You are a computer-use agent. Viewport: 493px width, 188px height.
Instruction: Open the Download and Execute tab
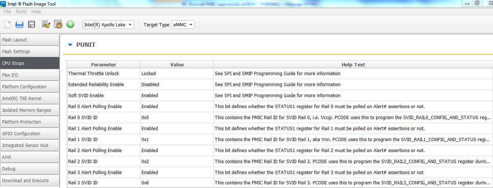(30, 181)
